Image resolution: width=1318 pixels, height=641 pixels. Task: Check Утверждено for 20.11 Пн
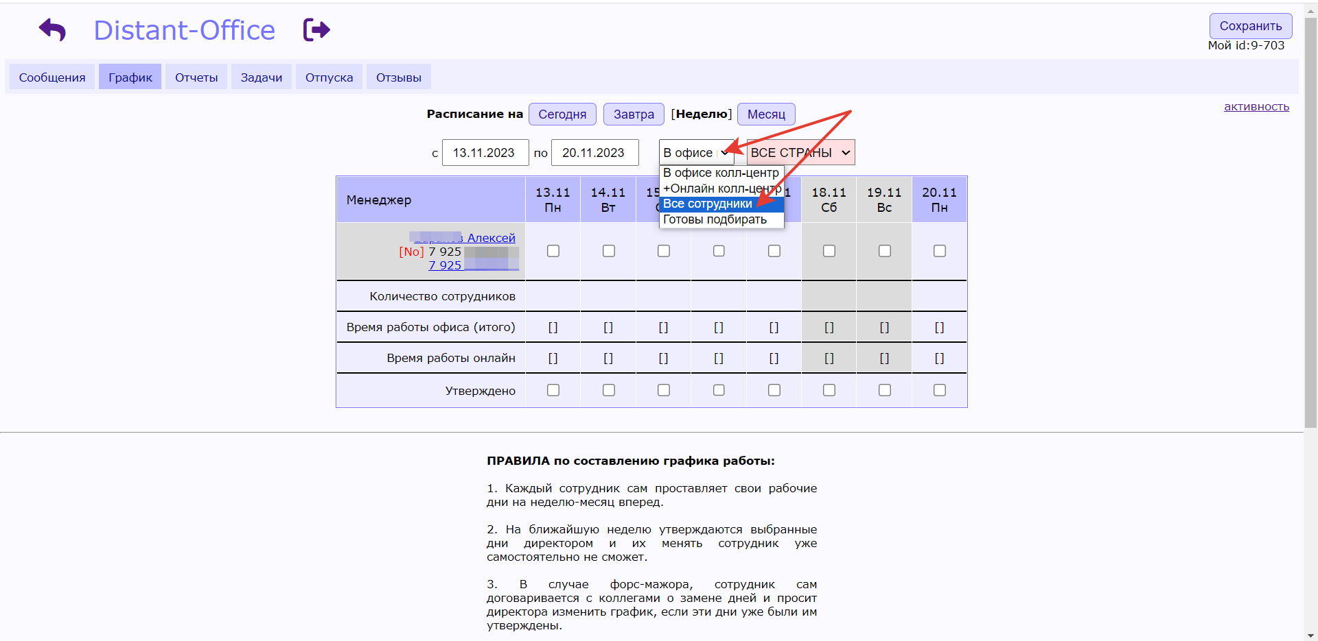940,390
